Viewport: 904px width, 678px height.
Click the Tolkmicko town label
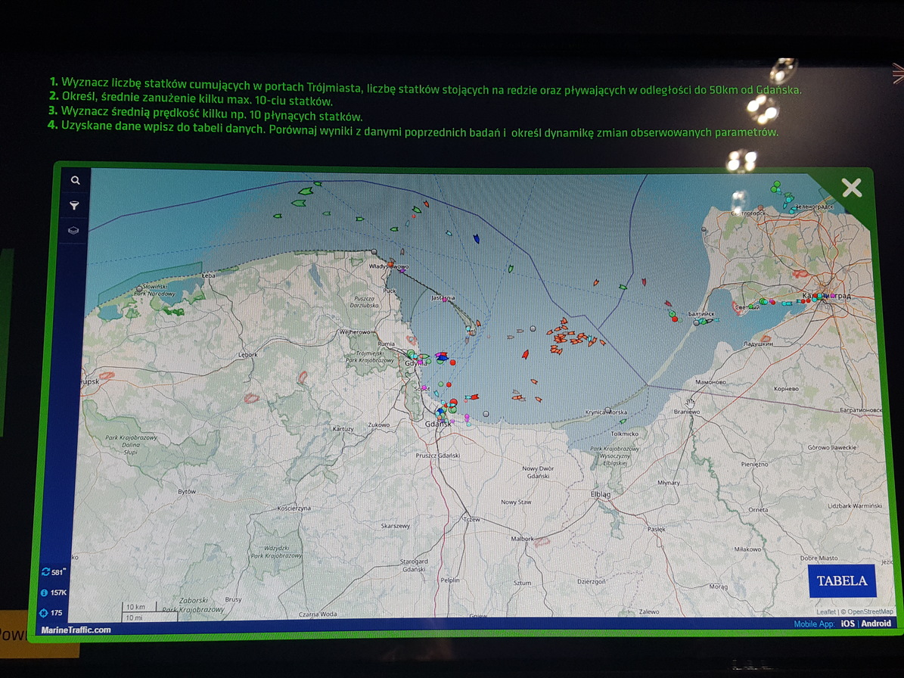pos(624,434)
